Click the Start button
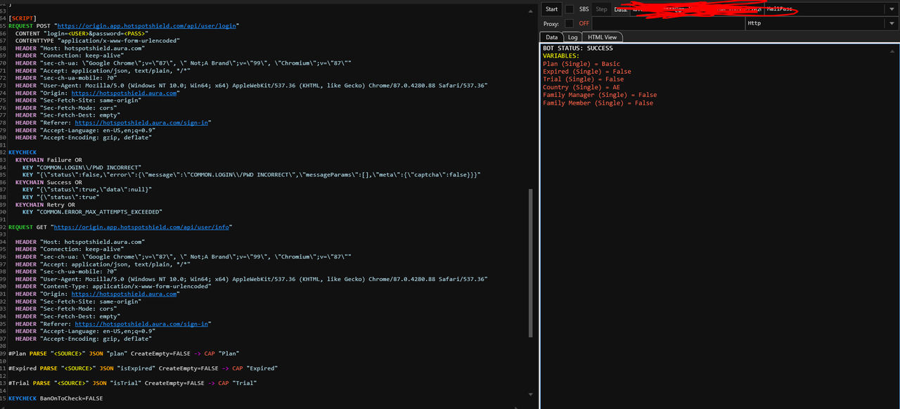The height and width of the screenshot is (409, 900). click(x=551, y=9)
